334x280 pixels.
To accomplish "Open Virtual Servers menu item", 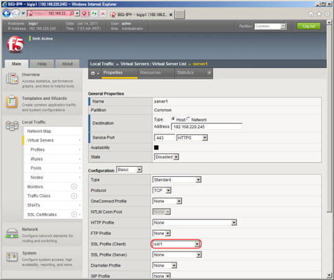I will (x=53, y=140).
